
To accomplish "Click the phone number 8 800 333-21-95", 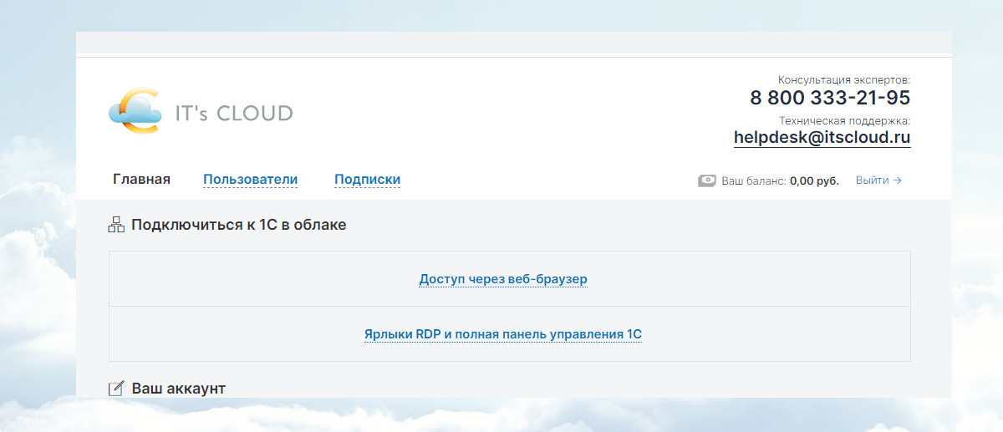I will [x=829, y=98].
